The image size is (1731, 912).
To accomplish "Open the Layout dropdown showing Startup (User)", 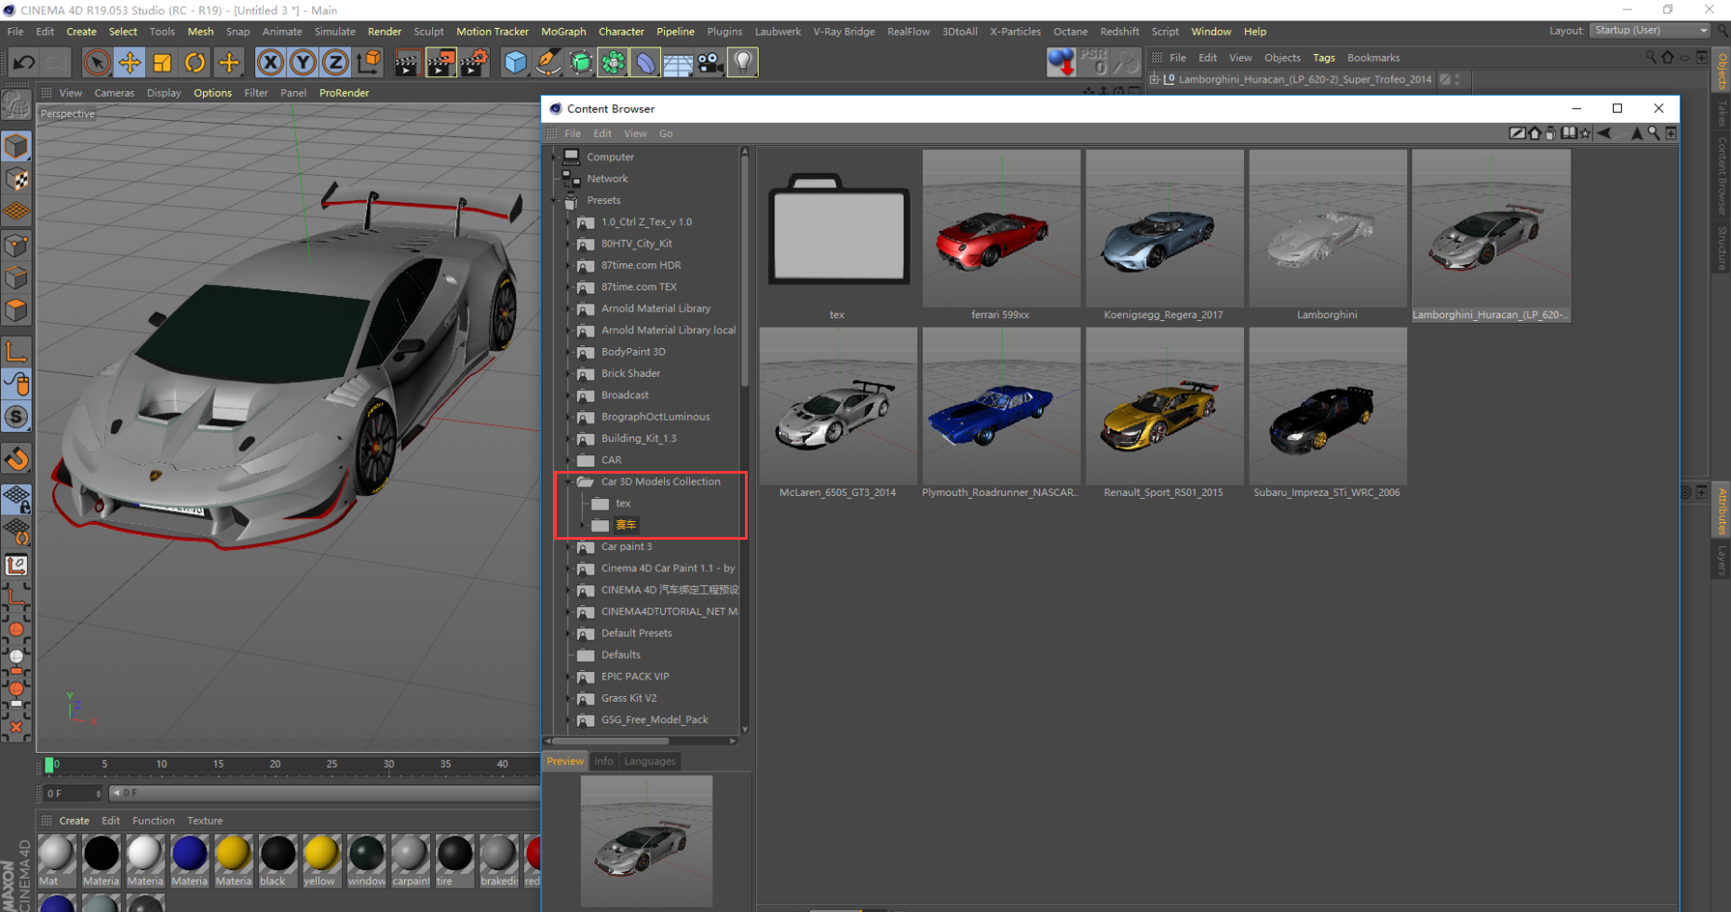I will [x=1649, y=30].
